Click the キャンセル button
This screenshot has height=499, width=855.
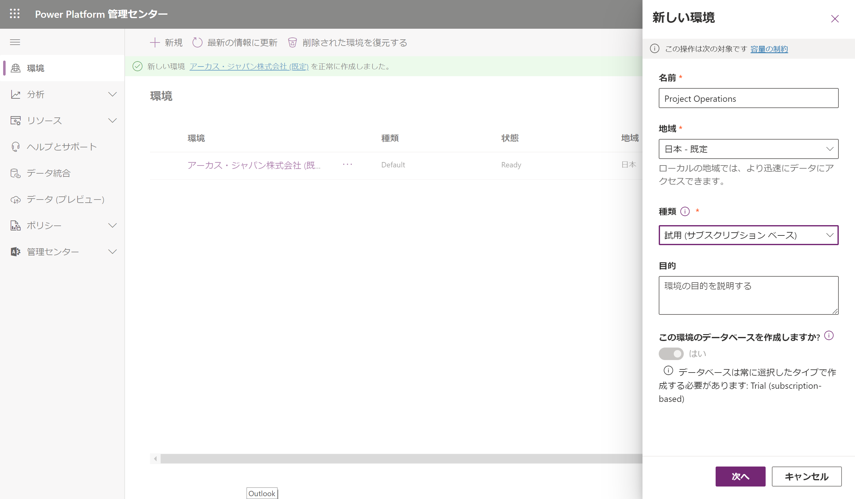807,476
